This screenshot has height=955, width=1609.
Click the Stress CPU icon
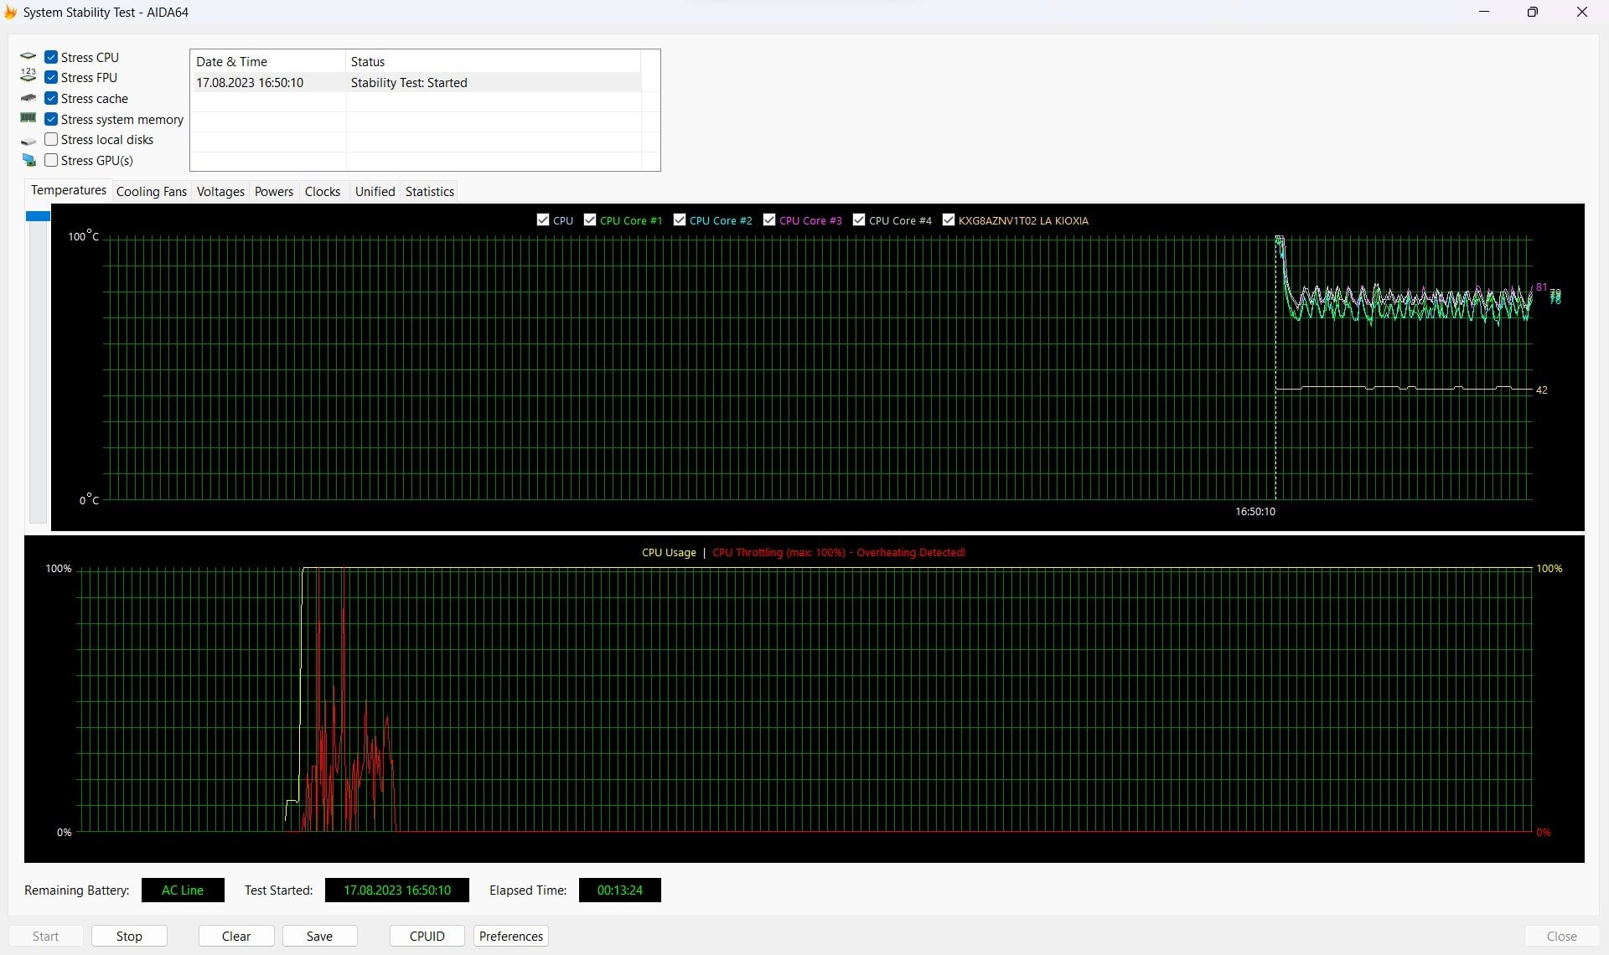coord(29,55)
